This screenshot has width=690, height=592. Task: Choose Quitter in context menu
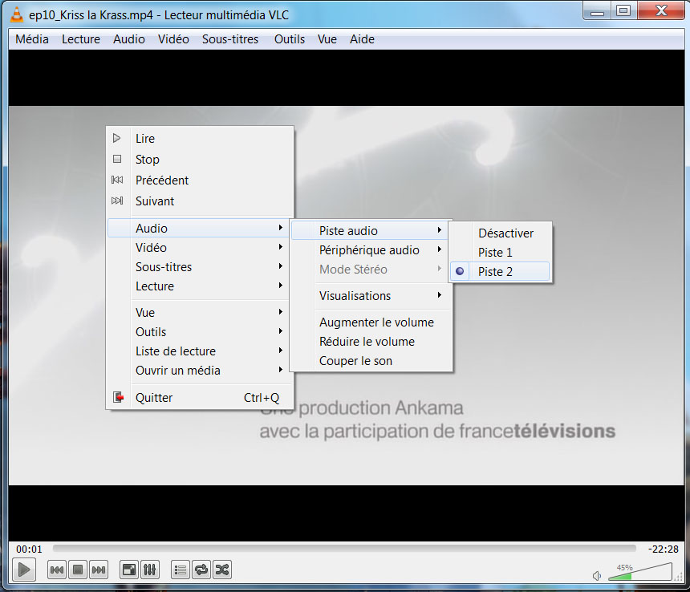pos(201,398)
